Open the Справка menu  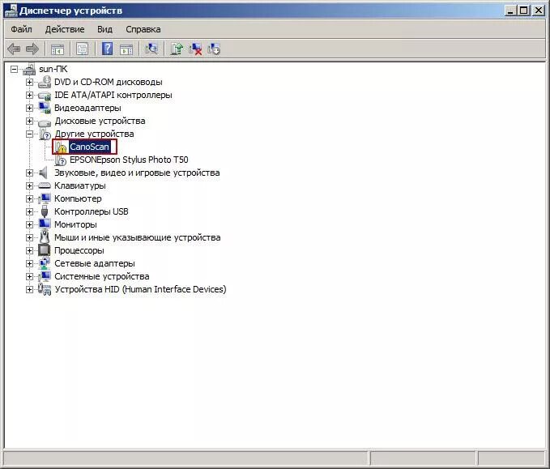(x=143, y=29)
